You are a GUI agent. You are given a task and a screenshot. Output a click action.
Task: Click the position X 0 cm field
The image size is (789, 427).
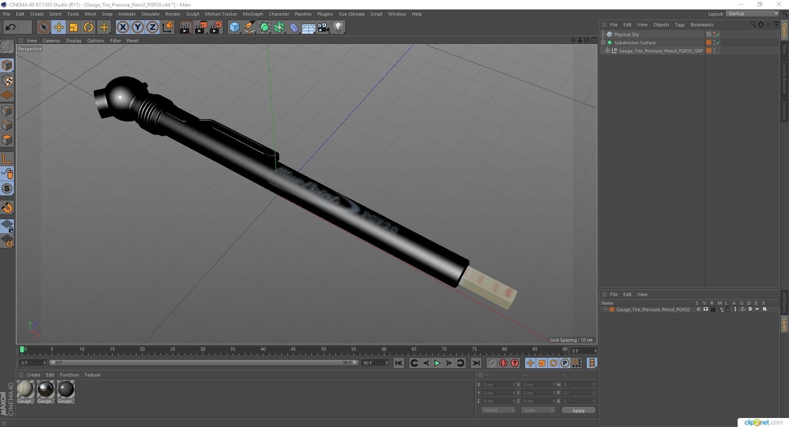click(499, 385)
